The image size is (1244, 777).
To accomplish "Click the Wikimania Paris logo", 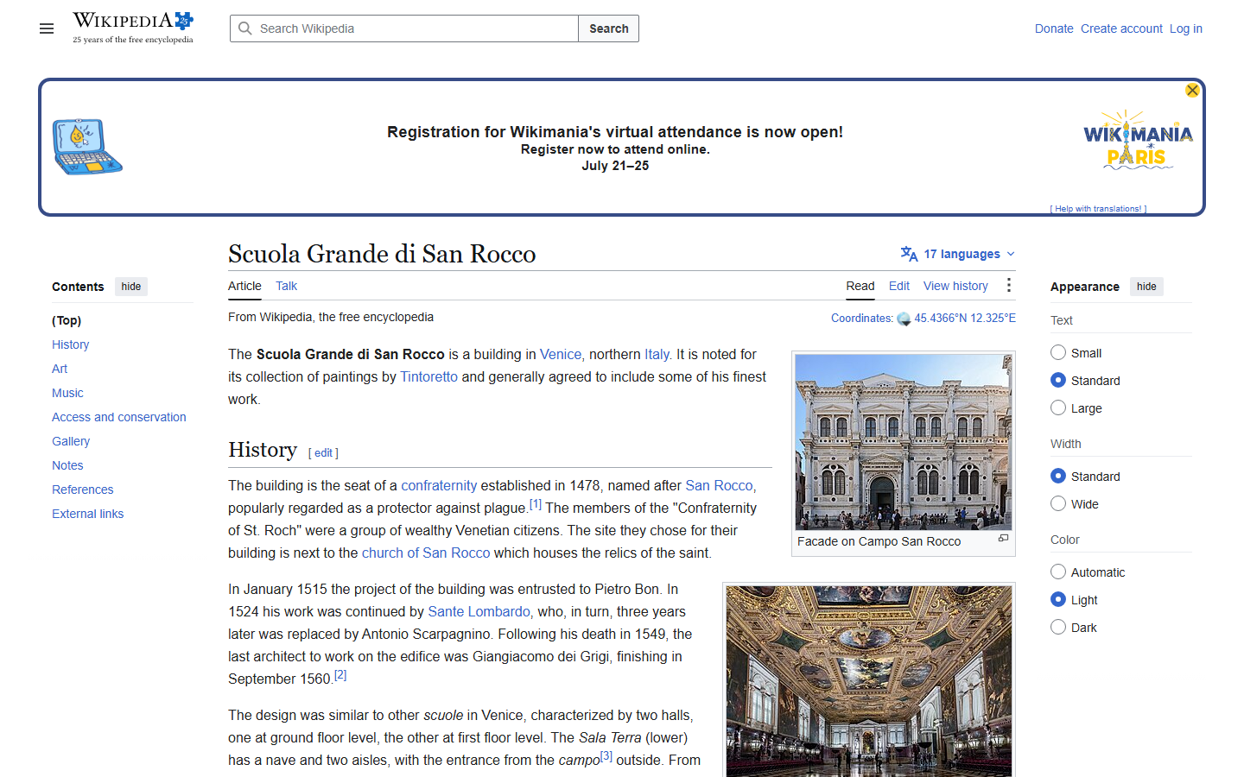I will (x=1138, y=140).
